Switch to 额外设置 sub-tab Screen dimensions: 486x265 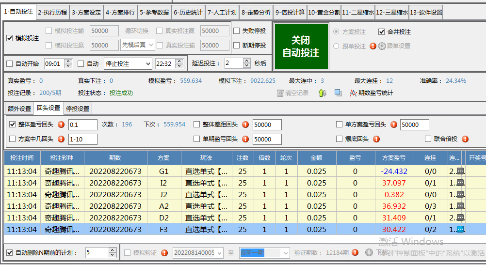pyautogui.click(x=19, y=109)
